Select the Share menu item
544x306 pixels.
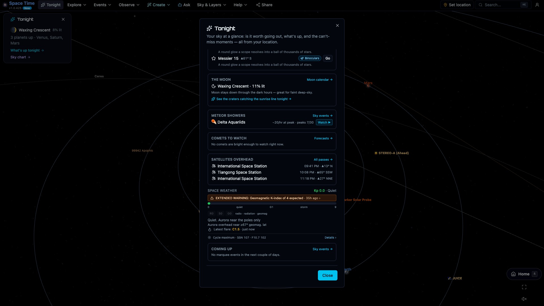[264, 5]
